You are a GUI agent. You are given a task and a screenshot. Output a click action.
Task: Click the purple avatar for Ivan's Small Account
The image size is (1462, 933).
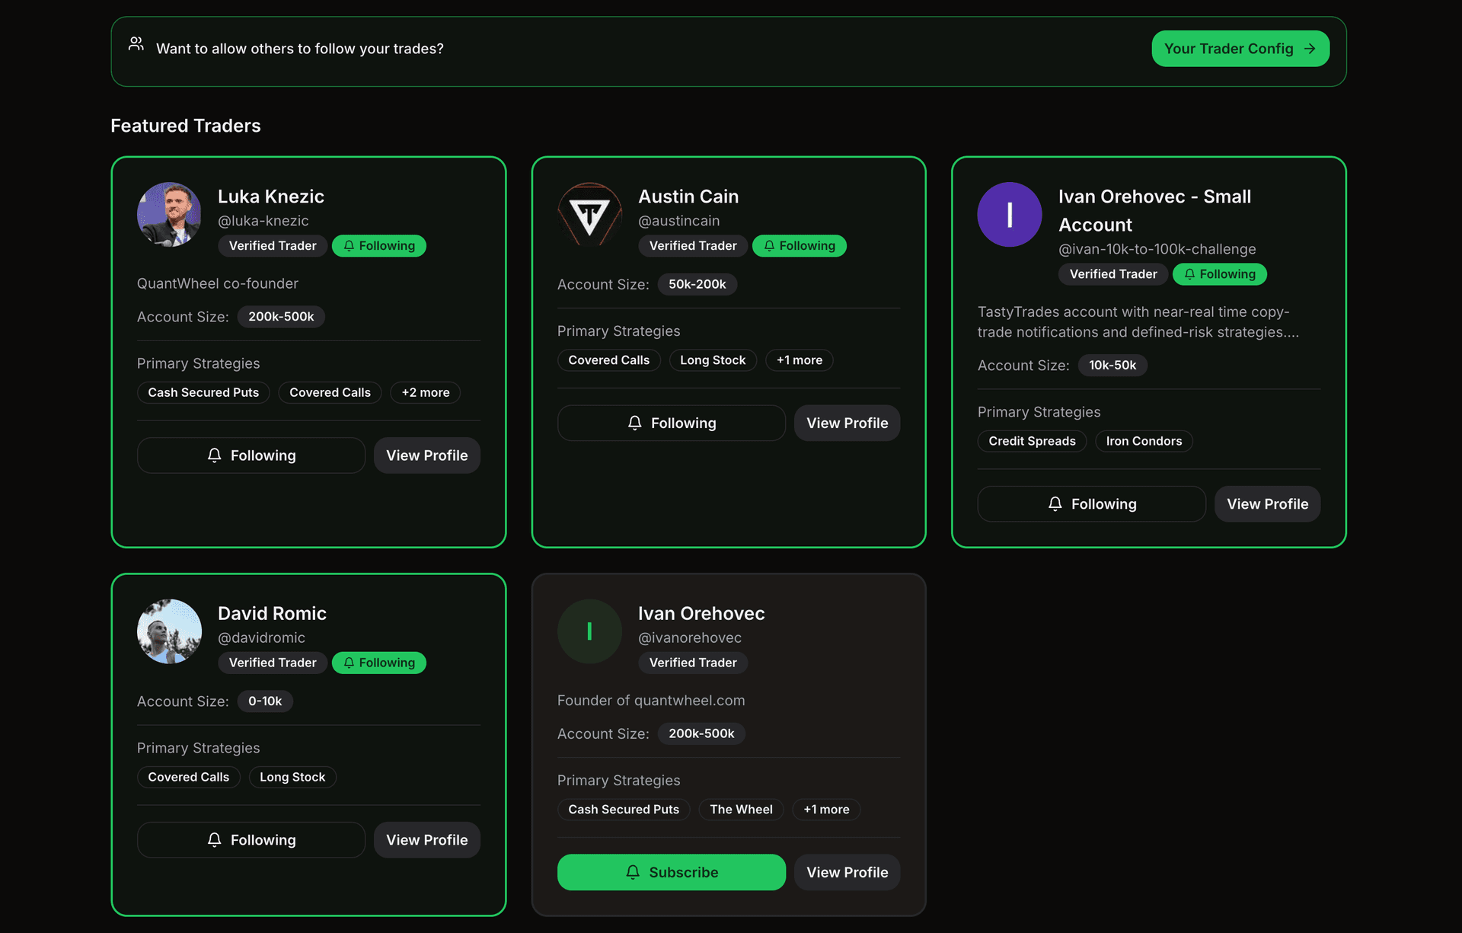click(1010, 214)
